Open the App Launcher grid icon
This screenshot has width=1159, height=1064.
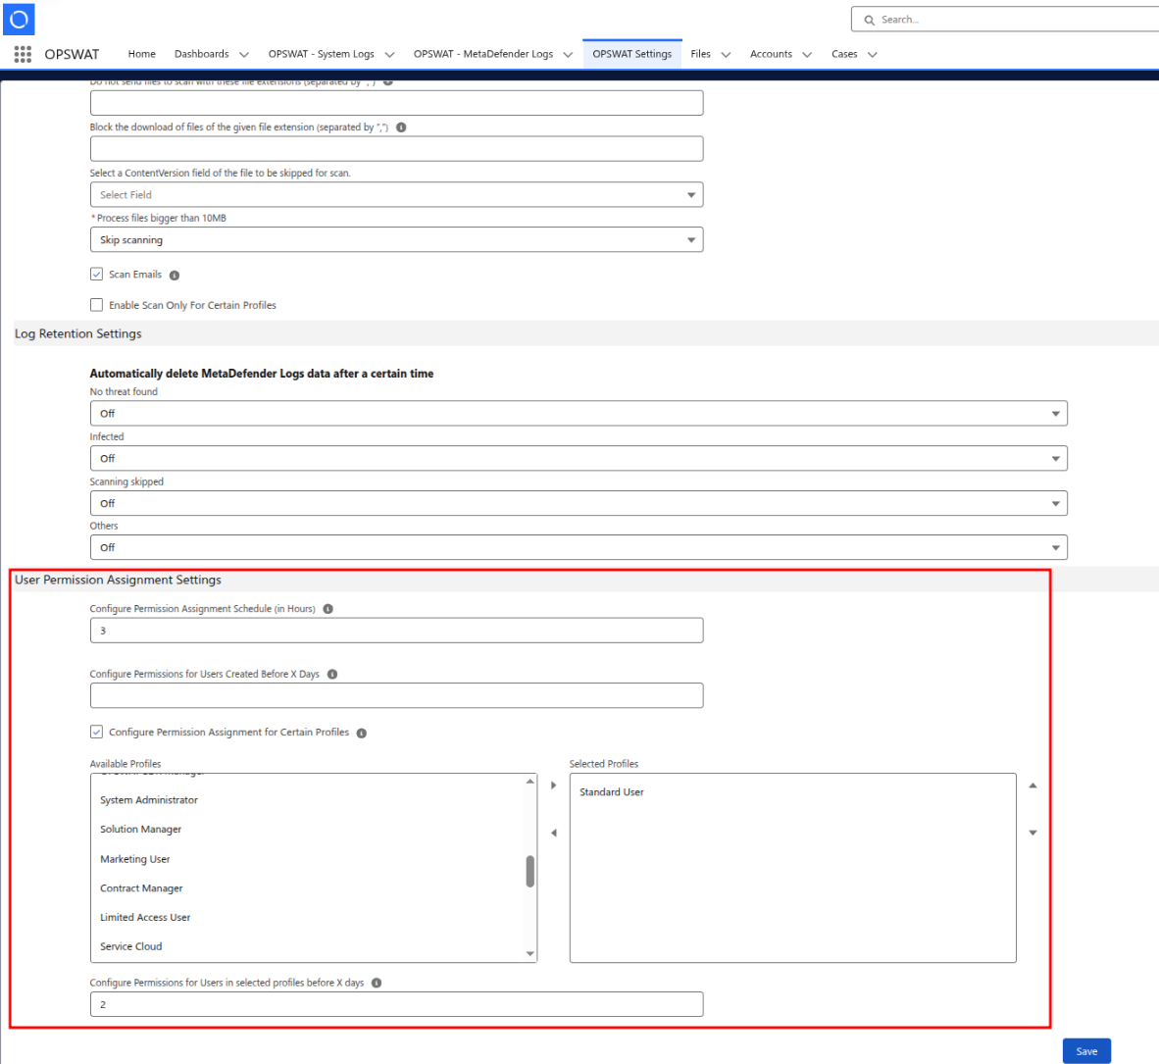[23, 54]
